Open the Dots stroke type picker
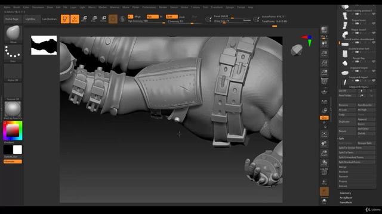The height and width of the screenshot is (214, 382). [13, 53]
